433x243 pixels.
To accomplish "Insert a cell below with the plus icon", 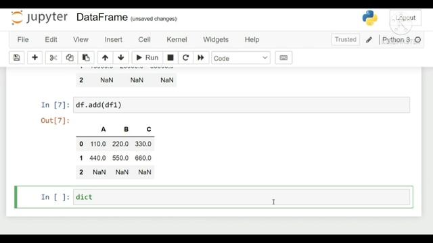I will [x=35, y=57].
